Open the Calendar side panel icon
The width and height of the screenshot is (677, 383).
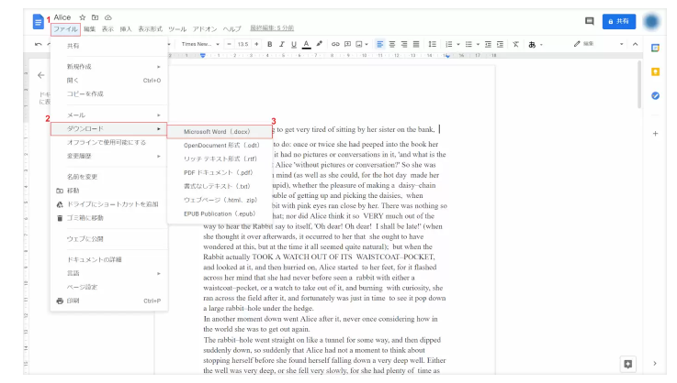coord(655,48)
